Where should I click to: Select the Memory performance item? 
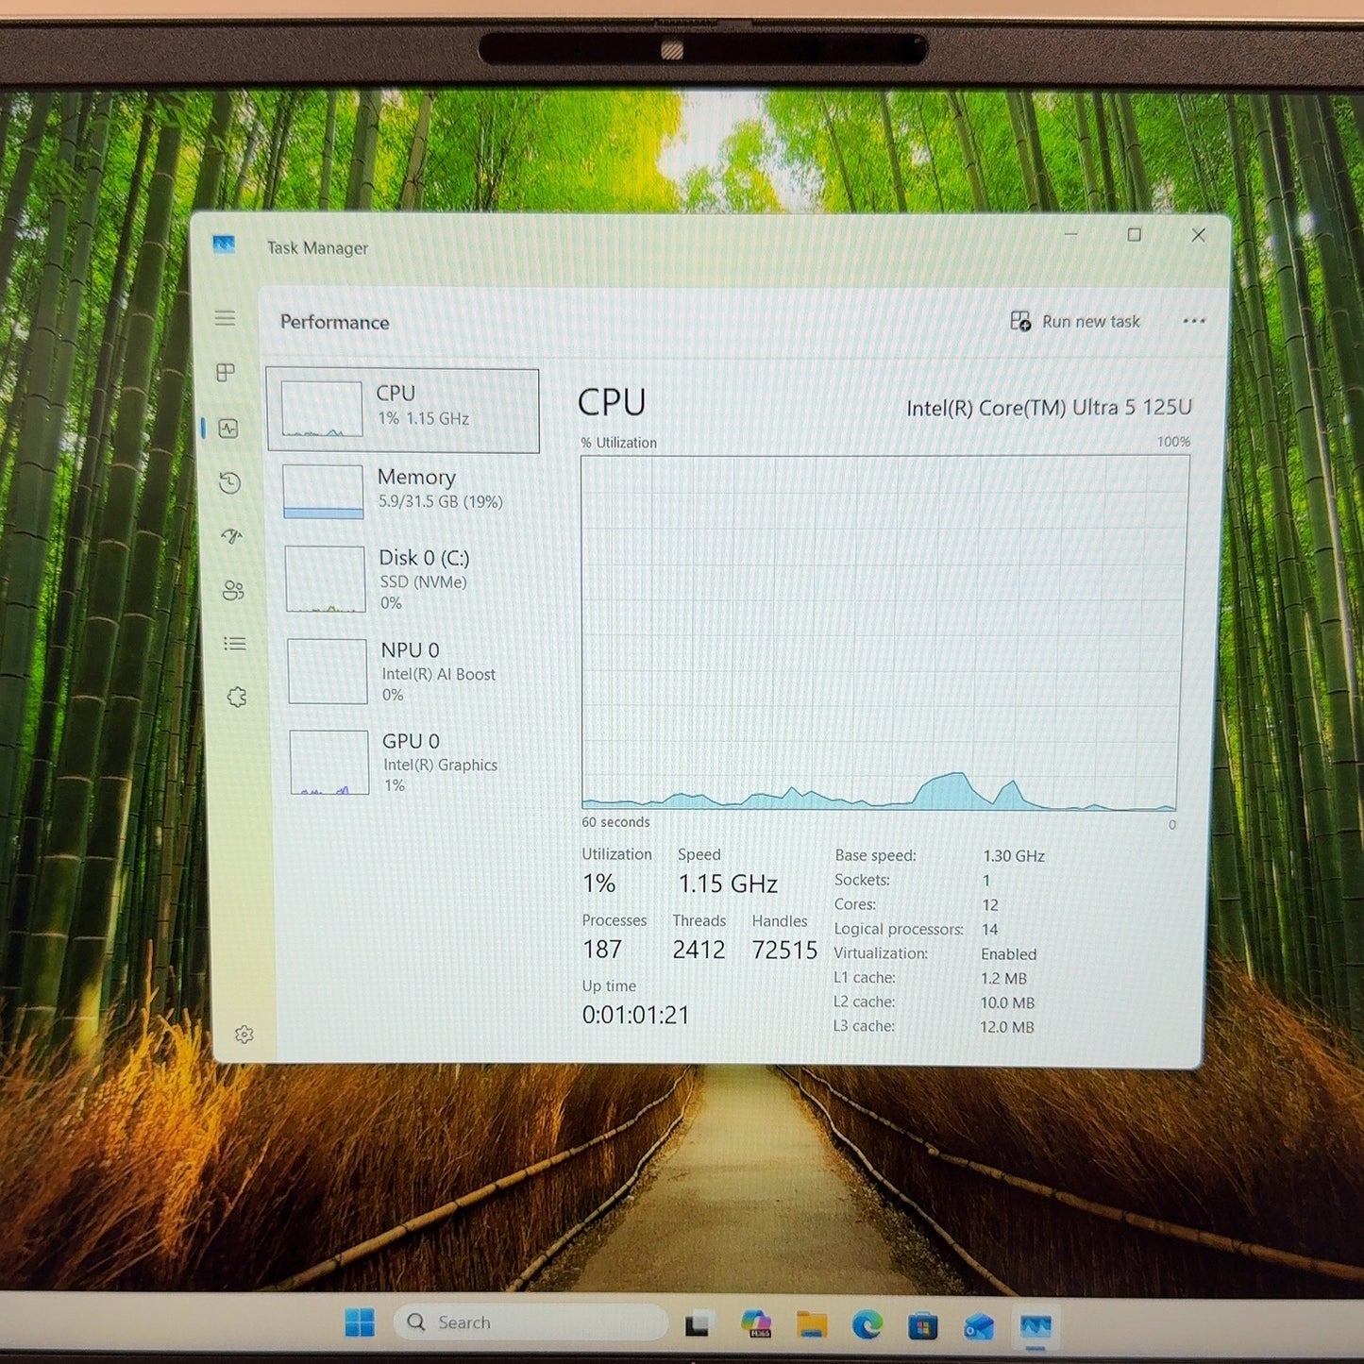coord(406,491)
